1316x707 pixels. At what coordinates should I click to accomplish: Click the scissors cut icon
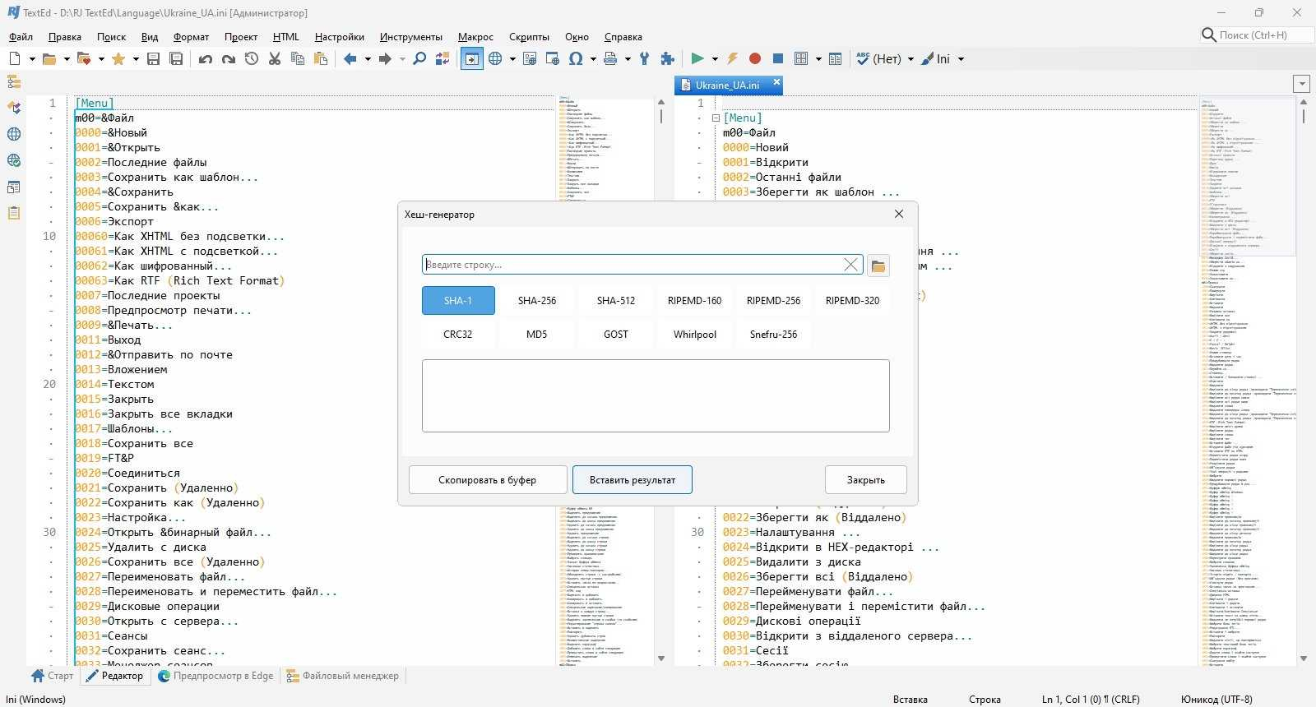275,58
